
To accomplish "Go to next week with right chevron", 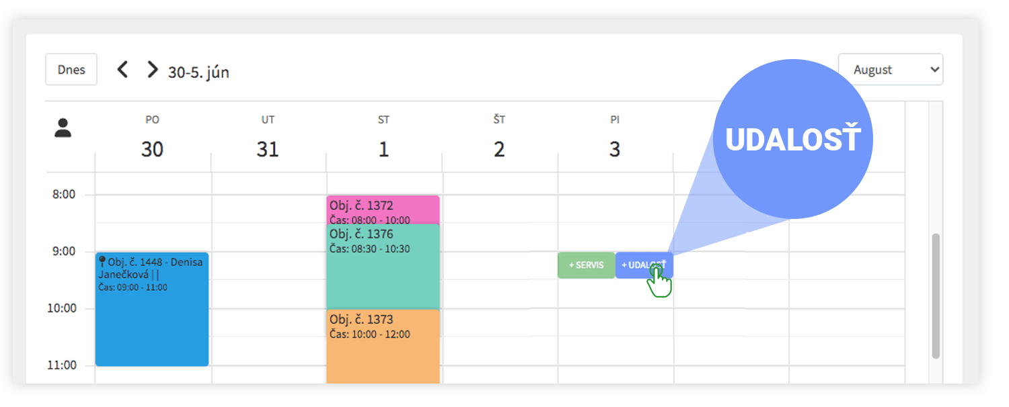I will [153, 69].
